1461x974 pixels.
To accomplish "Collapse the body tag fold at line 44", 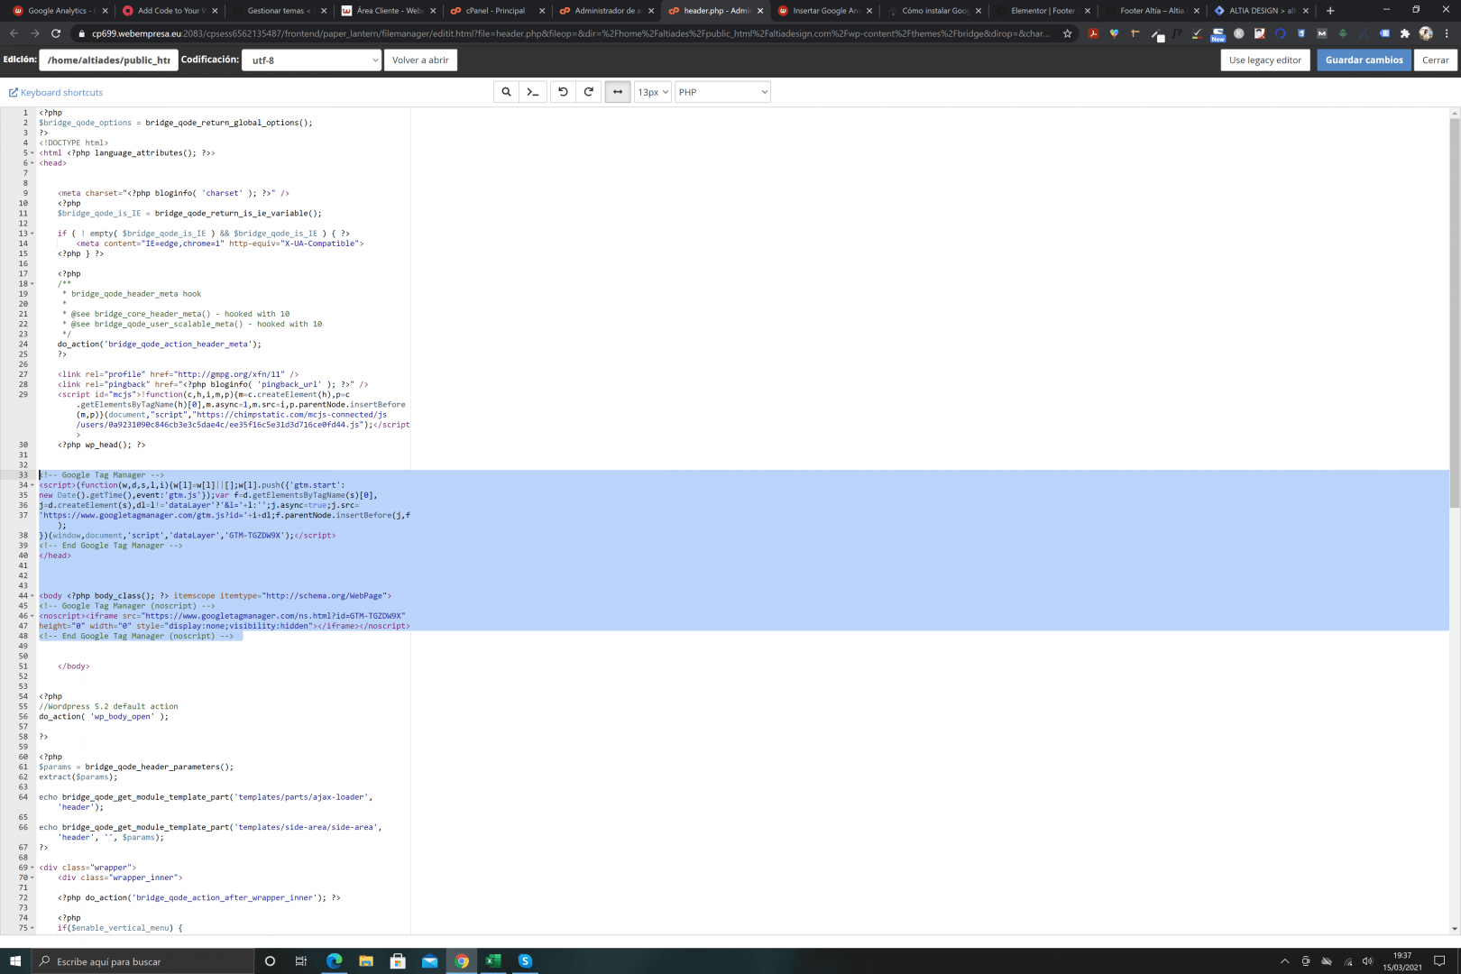I will pos(32,596).
